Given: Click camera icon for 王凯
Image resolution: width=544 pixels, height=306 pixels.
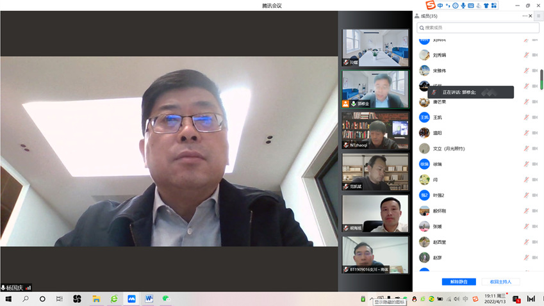Looking at the screenshot, I should 535,117.
